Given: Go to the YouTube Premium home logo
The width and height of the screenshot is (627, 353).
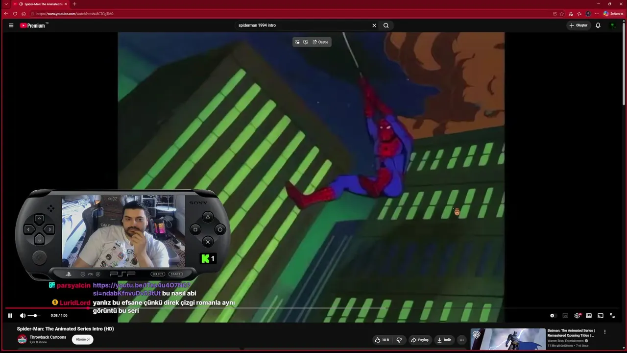Looking at the screenshot, I should (x=33, y=25).
